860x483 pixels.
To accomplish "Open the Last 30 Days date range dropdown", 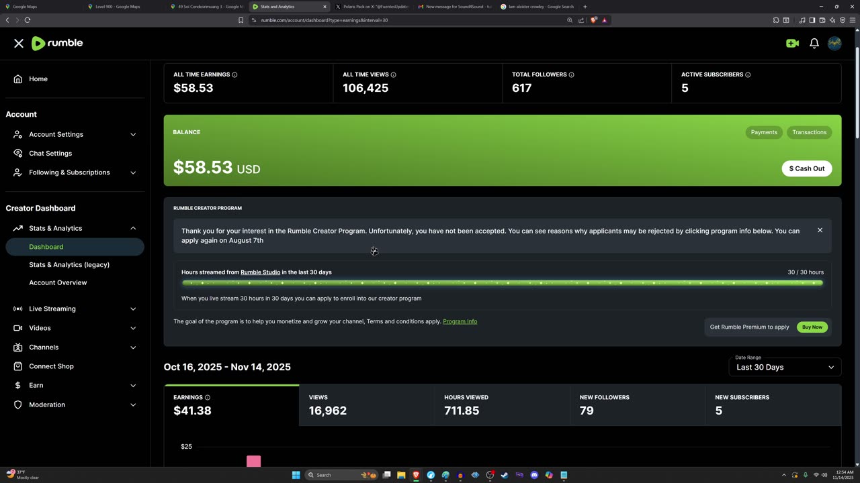I will click(785, 367).
